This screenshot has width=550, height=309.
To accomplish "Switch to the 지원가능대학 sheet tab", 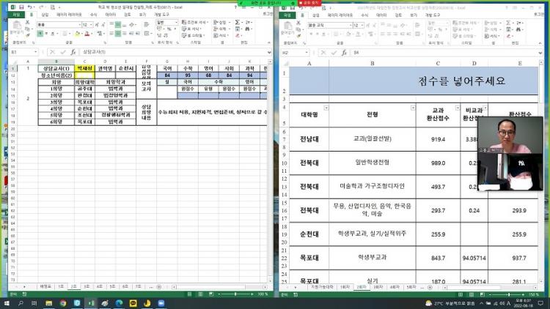I will pos(322,287).
